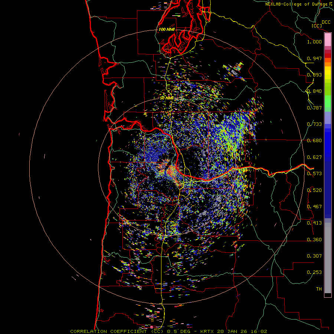Image resolution: width=334 pixels, height=334 pixels.
Task: Select the 0.840 scale value
Action: pos(314,91)
